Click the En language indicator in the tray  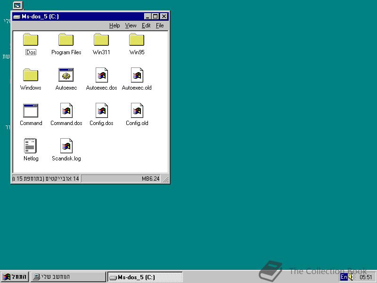click(344, 277)
